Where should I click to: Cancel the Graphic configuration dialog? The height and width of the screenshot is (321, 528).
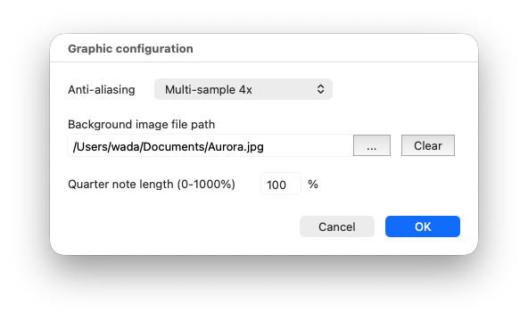337,226
